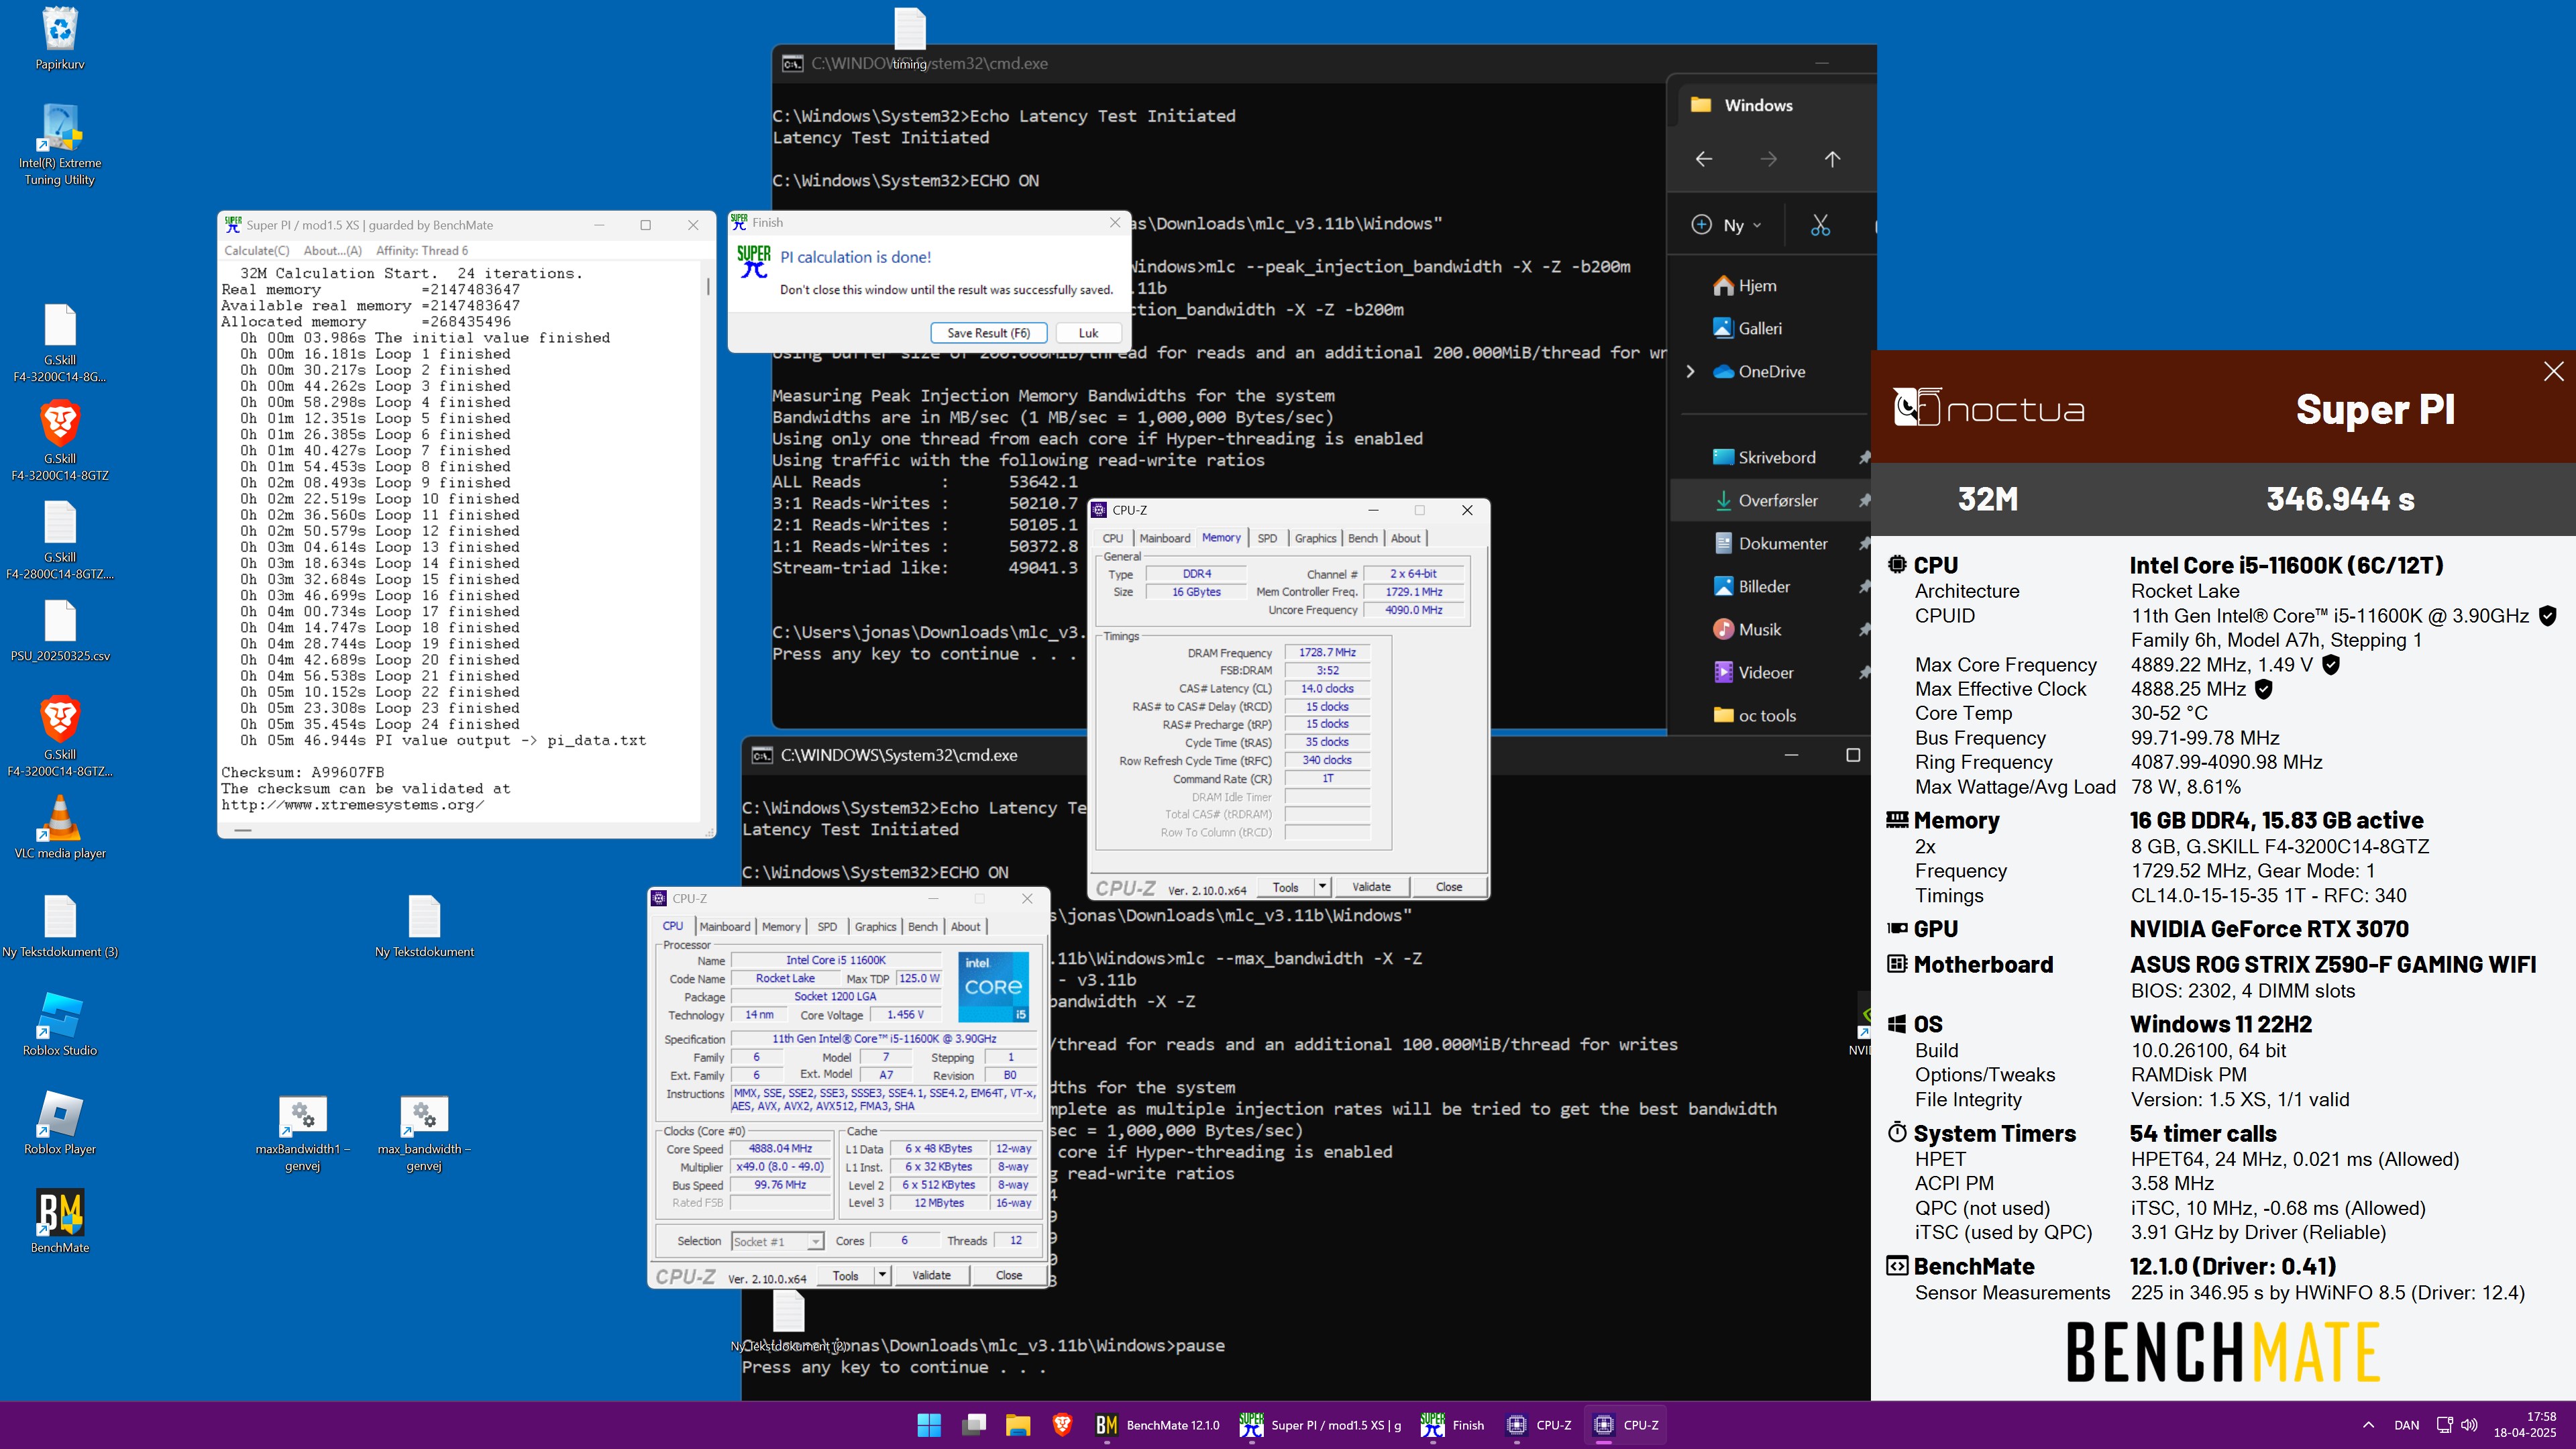The image size is (2576, 1449).
Task: Open File Explorer from the taskbar
Action: [1018, 1425]
